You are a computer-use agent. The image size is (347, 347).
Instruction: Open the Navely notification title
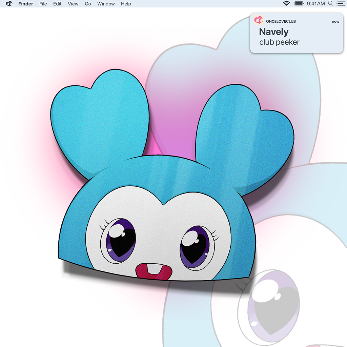point(274,32)
